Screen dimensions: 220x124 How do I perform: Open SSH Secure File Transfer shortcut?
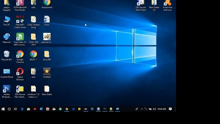pos(20,92)
